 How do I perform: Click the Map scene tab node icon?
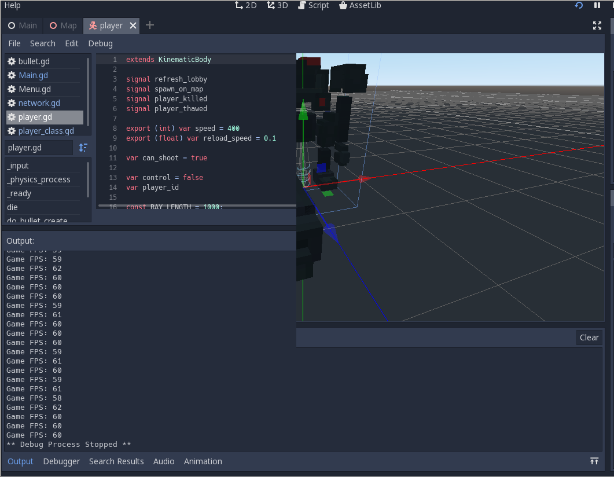point(53,25)
